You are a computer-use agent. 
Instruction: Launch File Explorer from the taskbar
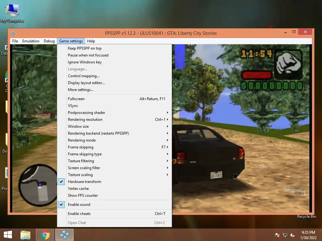[x=25, y=235]
